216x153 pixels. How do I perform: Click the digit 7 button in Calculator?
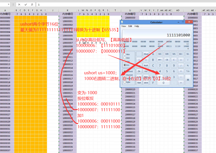pos(160,66)
